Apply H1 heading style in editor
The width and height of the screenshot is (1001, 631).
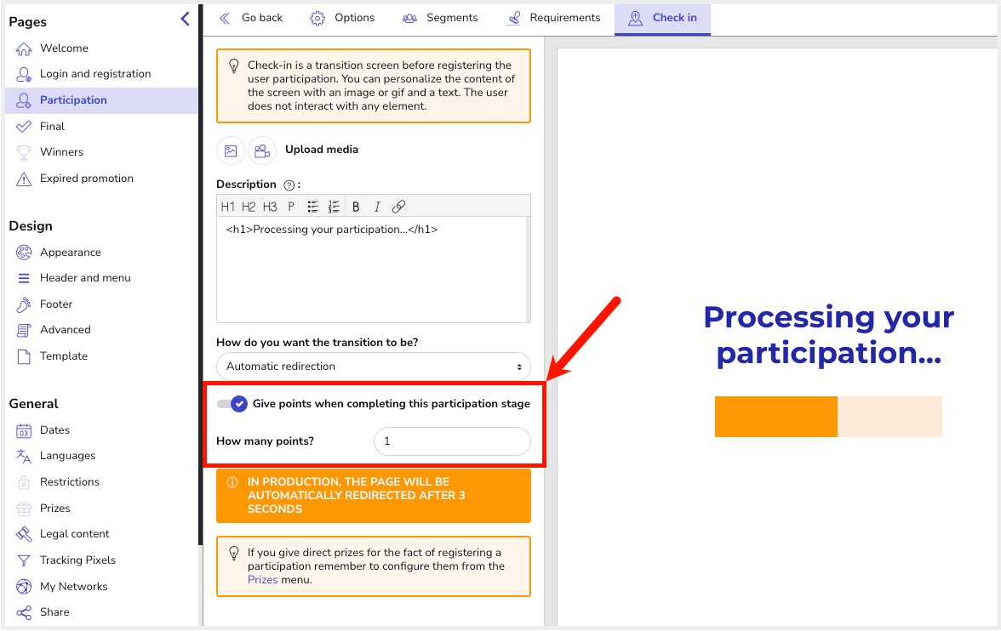[x=228, y=207]
